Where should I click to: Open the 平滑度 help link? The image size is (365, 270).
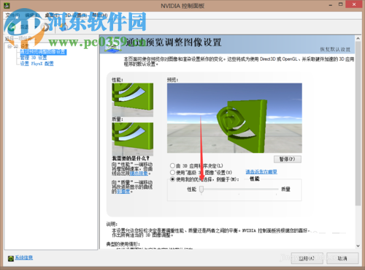[123, 192]
